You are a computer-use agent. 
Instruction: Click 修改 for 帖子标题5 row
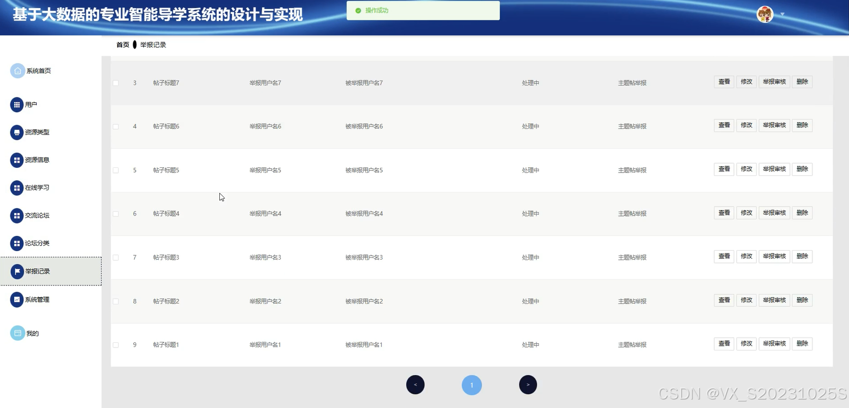pyautogui.click(x=746, y=169)
